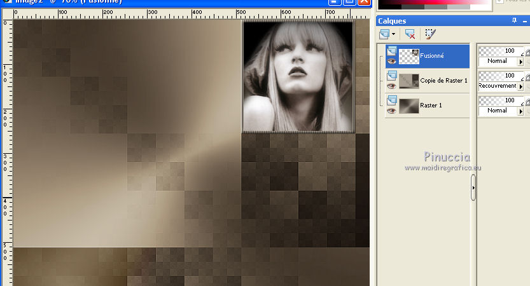Open the new layer type dropdown arrow
The height and width of the screenshot is (286, 530).
pos(393,34)
